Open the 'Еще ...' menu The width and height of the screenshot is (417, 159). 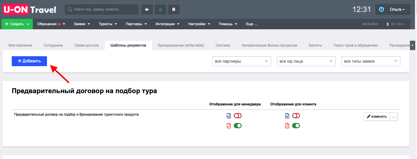[251, 24]
